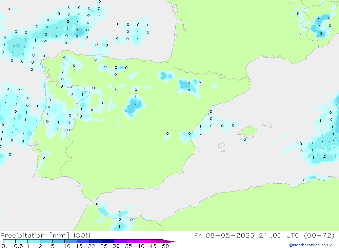Click the '(00+72)' forecast offset text
This screenshot has width=339, height=248.
pyautogui.click(x=319, y=235)
